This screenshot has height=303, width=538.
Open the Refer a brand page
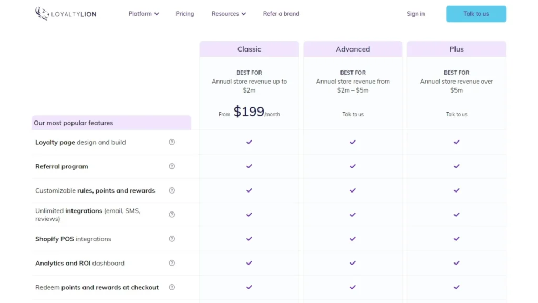[281, 14]
